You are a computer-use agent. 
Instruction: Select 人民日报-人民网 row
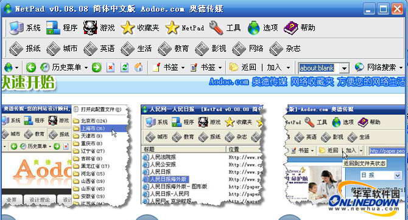point(166,194)
